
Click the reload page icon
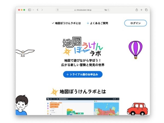(108, 10)
